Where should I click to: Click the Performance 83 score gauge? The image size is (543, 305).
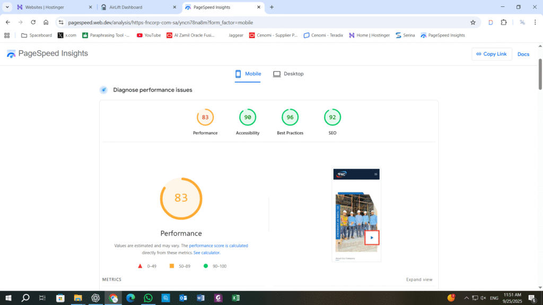pyautogui.click(x=205, y=118)
